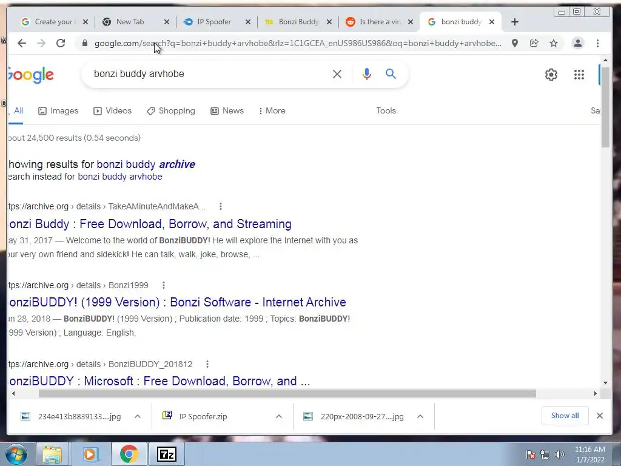Open 'bonzi buddy archive' corrected link
621x466 pixels.
tap(146, 164)
